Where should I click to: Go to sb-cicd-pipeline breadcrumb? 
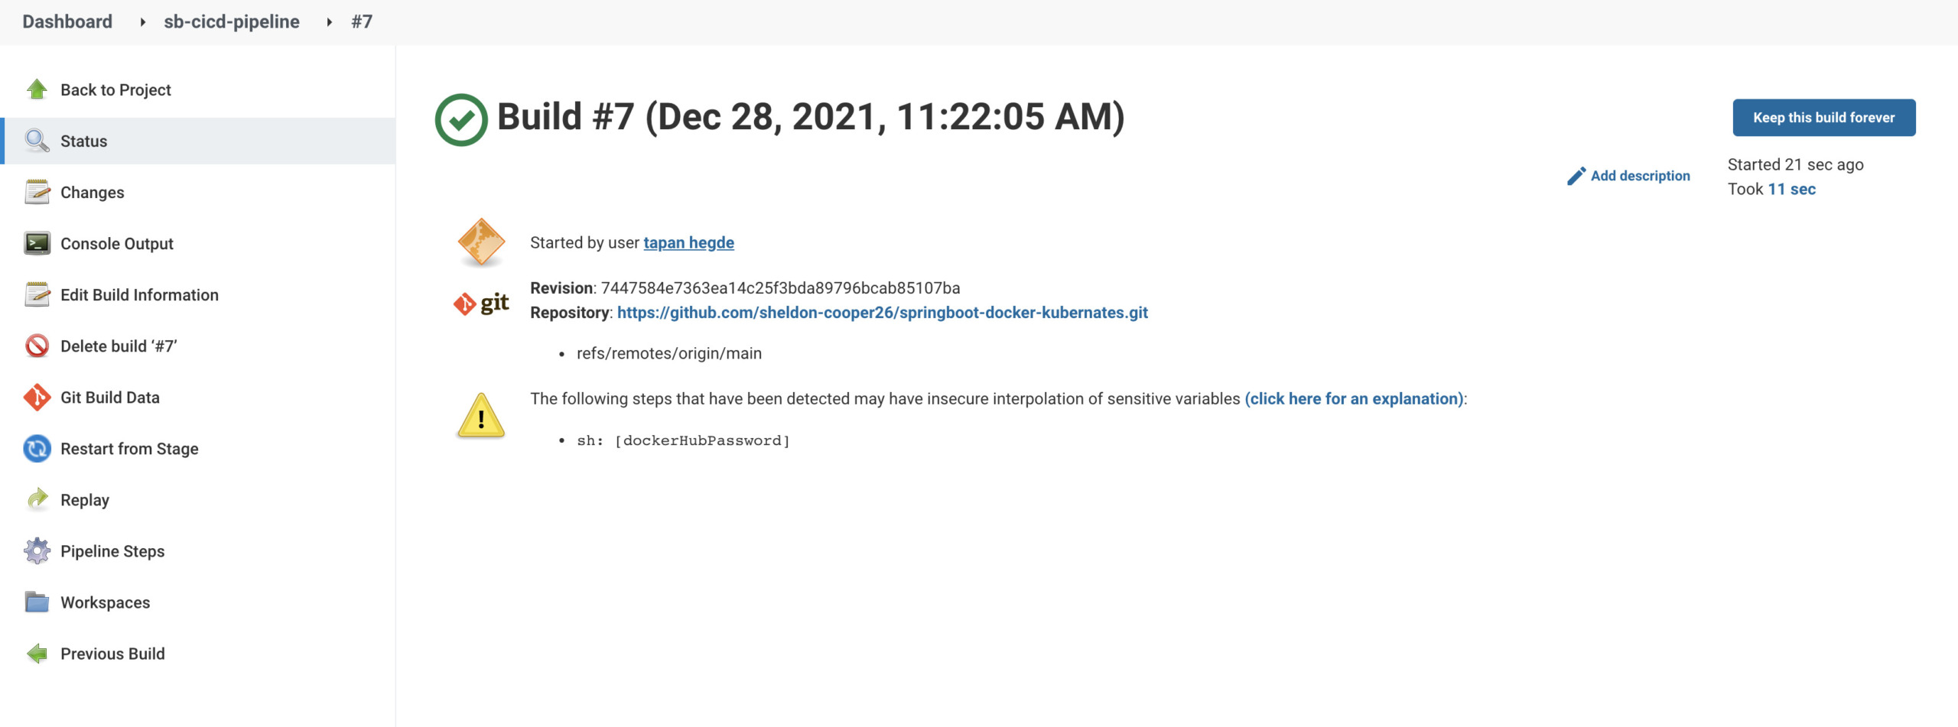click(231, 21)
